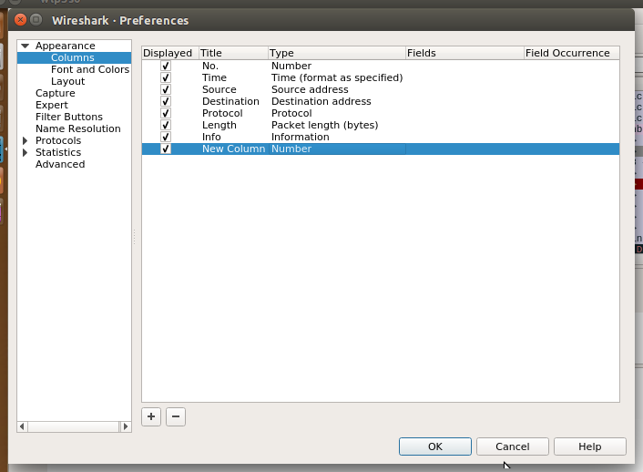Screen dimensions: 643x472
Task: Select the 'Time' title cell
Action: 214,77
